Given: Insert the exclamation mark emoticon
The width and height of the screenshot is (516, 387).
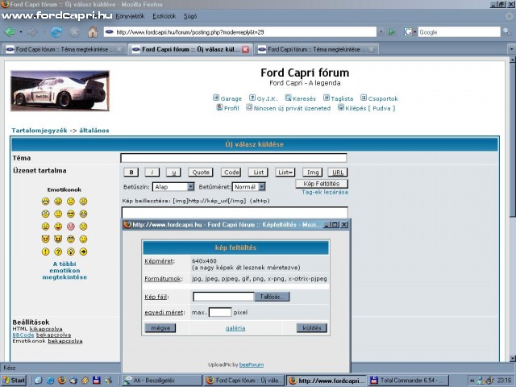Looking at the screenshot, I should pyautogui.click(x=45, y=252).
